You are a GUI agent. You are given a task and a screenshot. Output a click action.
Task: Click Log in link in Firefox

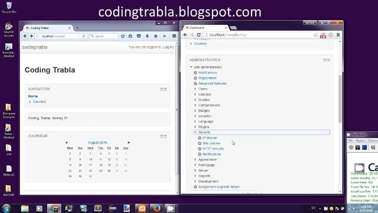click(168, 47)
